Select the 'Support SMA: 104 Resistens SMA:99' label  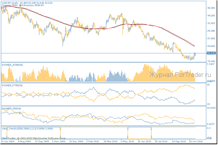23,5
